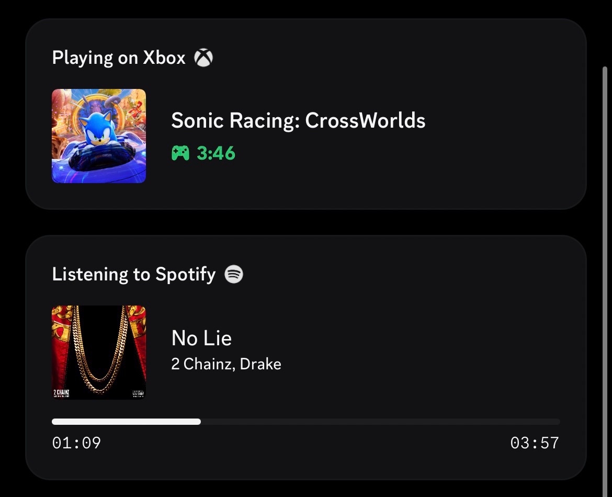Click the green 3:46 play time

click(x=216, y=153)
